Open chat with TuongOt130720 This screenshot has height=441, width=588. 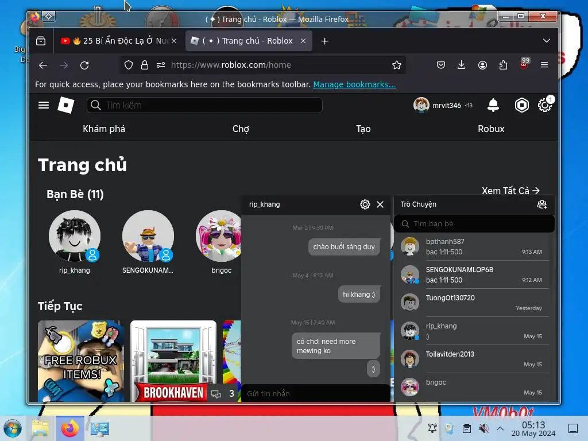click(474, 303)
